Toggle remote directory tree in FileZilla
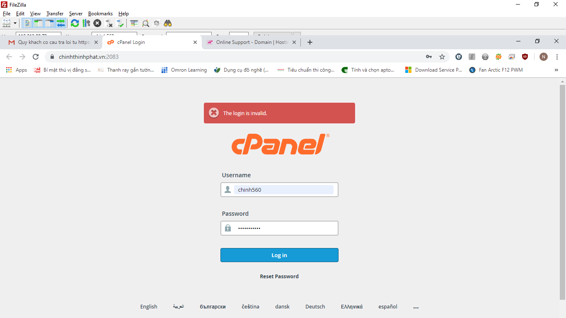This screenshot has height=318, width=566. tap(50, 23)
